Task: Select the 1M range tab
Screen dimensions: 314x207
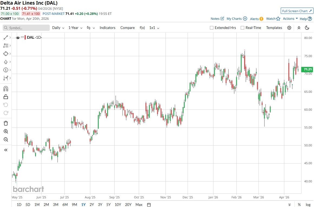Action: click(37, 205)
